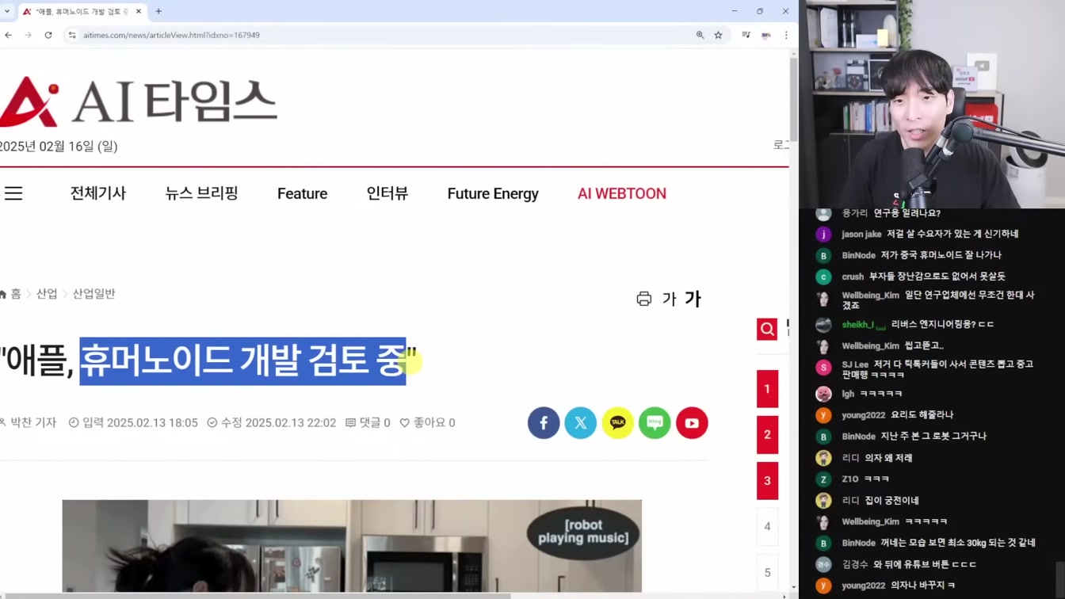
Task: Open a new browser tab
Action: [x=158, y=11]
